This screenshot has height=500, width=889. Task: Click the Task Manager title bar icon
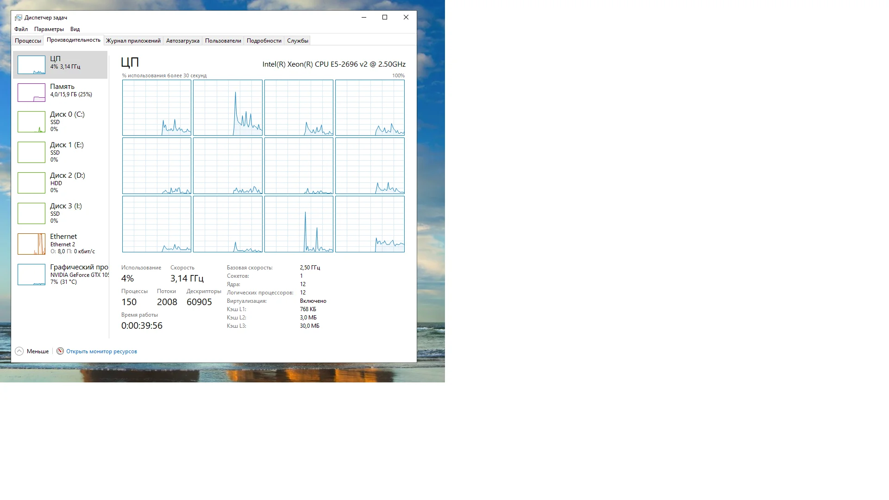tap(19, 18)
